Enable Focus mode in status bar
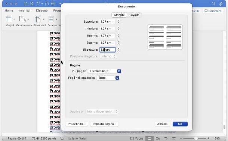The width and height of the screenshot is (228, 141). pos(136,138)
